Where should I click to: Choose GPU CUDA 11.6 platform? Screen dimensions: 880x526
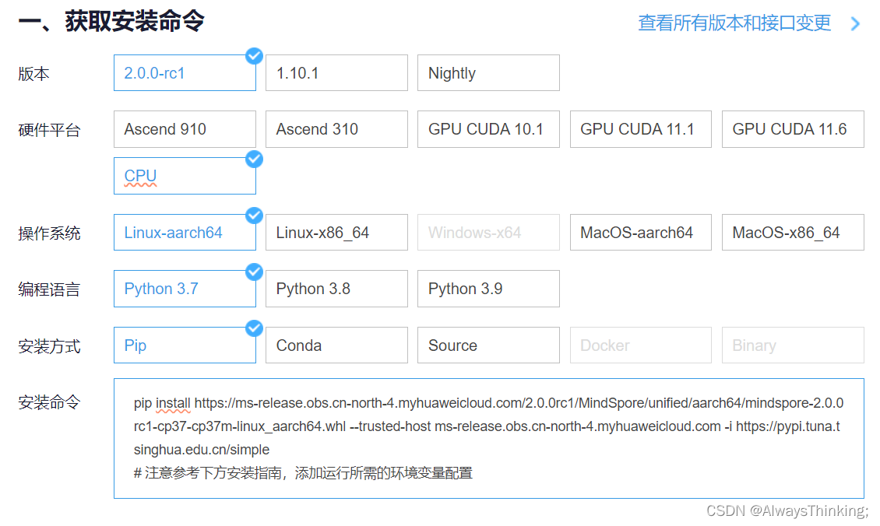pos(793,129)
